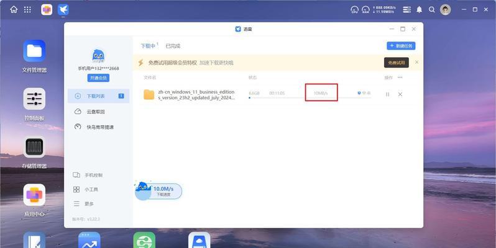
Task: Click the folder icon of the download task
Action: [149, 94]
